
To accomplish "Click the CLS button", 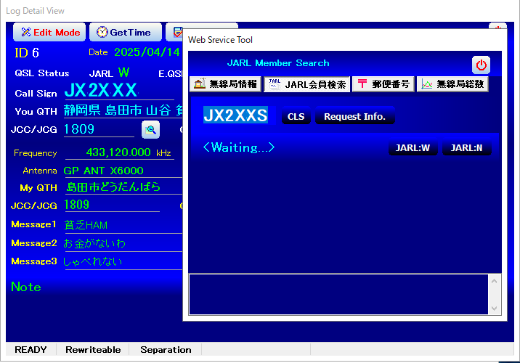I will (x=296, y=116).
